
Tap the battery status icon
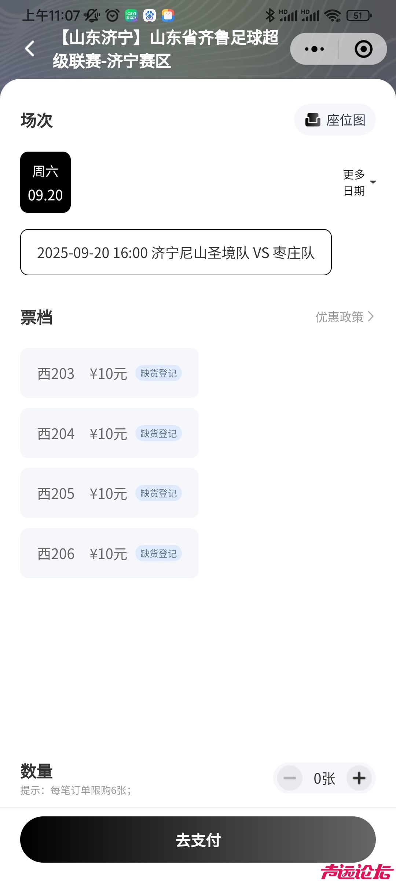[359, 15]
